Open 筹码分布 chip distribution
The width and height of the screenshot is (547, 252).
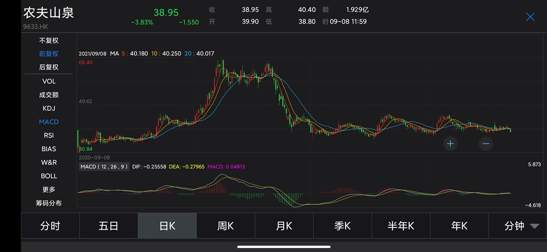pyautogui.click(x=49, y=203)
